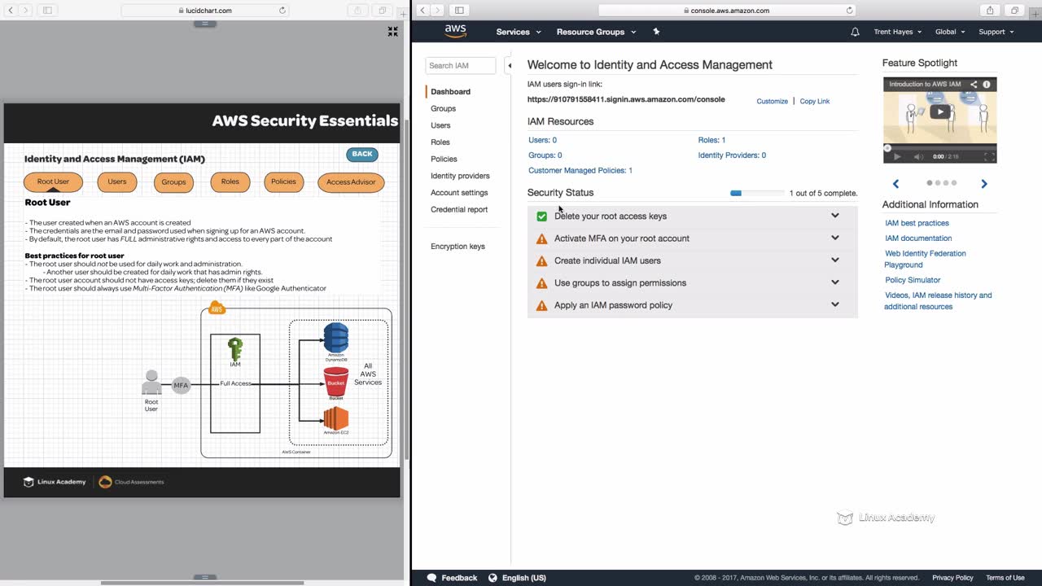Open Roles in the IAM sidebar

point(440,142)
